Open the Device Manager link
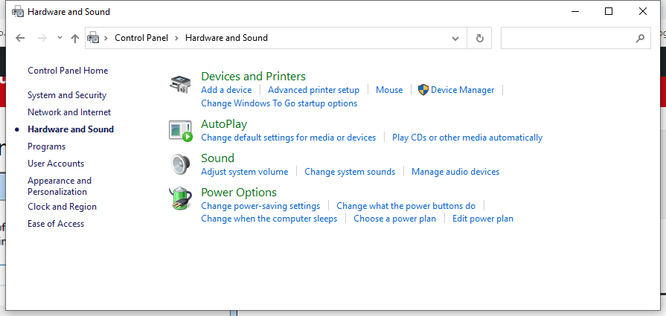Screen dimensions: 666x316 (x=463, y=90)
